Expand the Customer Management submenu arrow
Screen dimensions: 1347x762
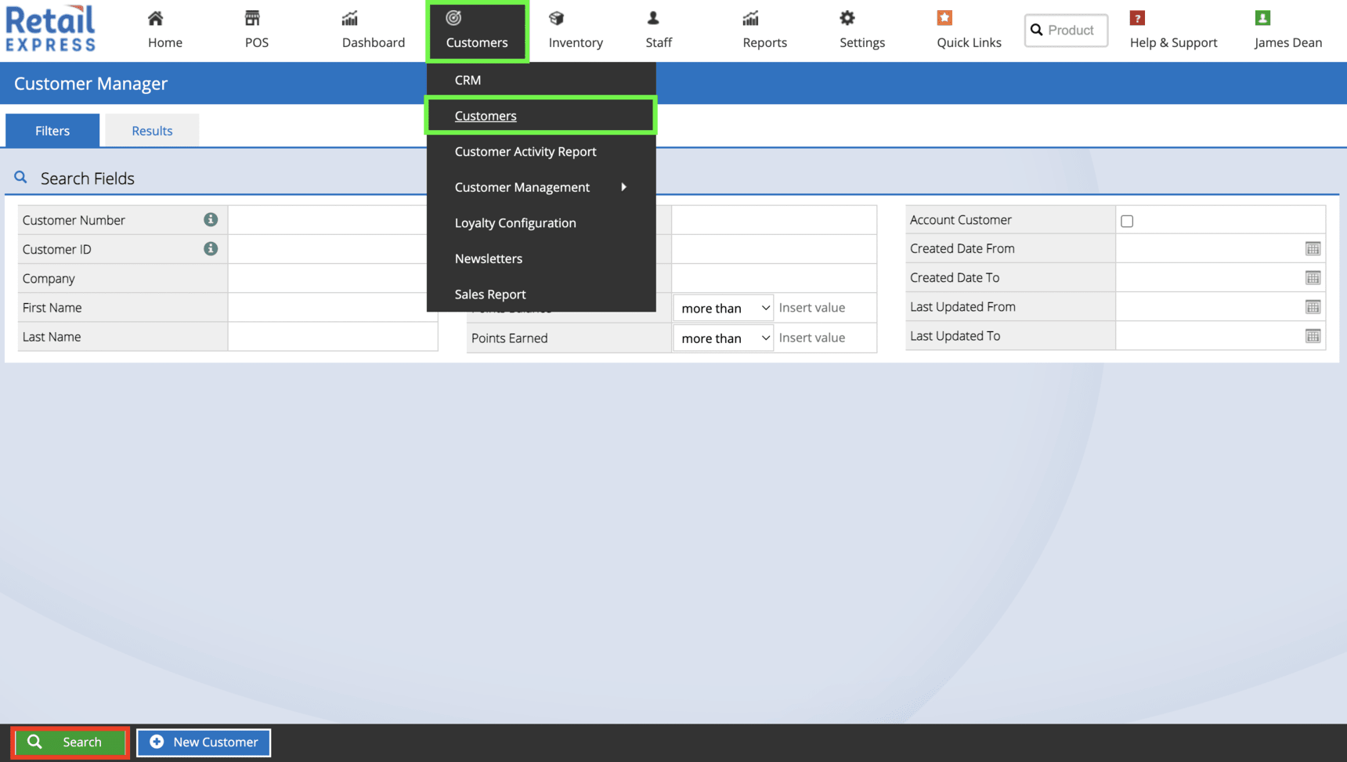pos(623,187)
